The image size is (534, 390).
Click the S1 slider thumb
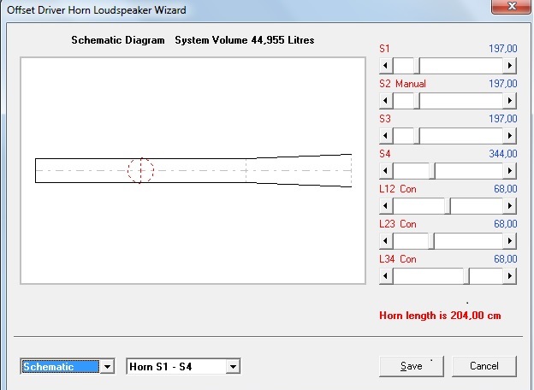coord(417,65)
